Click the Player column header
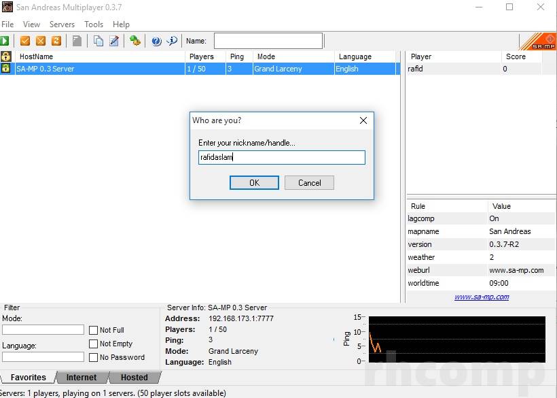Image resolution: width=557 pixels, height=398 pixels. click(x=454, y=56)
